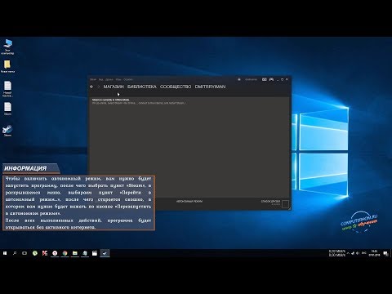Image resolution: width=392 pixels, height=294 pixels.
Task: Open the БИБЛИОТЕКА tab in Steam
Action: [x=142, y=87]
